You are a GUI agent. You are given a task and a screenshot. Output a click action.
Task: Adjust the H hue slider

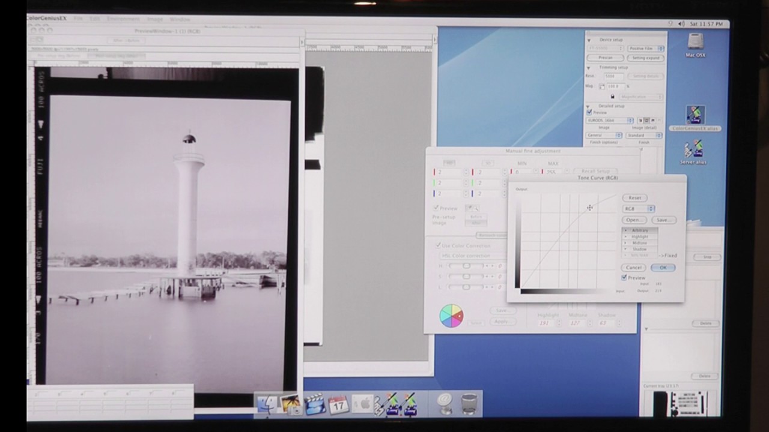[x=466, y=266]
